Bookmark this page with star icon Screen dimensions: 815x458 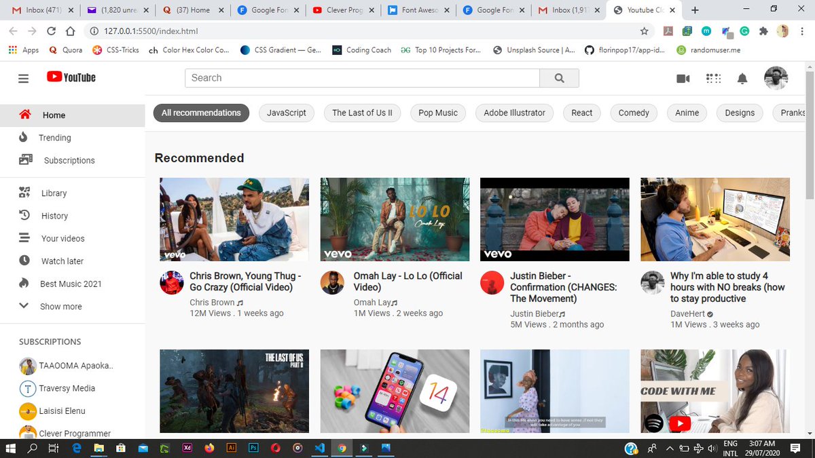[644, 31]
